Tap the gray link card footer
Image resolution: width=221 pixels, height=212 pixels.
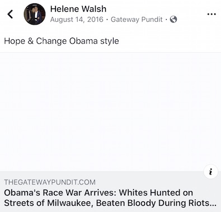pyautogui.click(x=110, y=192)
